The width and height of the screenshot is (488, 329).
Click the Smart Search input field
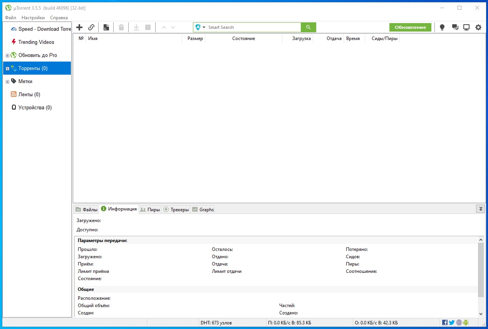253,27
